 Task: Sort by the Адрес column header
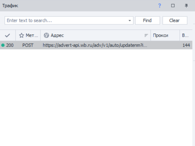point(96,35)
